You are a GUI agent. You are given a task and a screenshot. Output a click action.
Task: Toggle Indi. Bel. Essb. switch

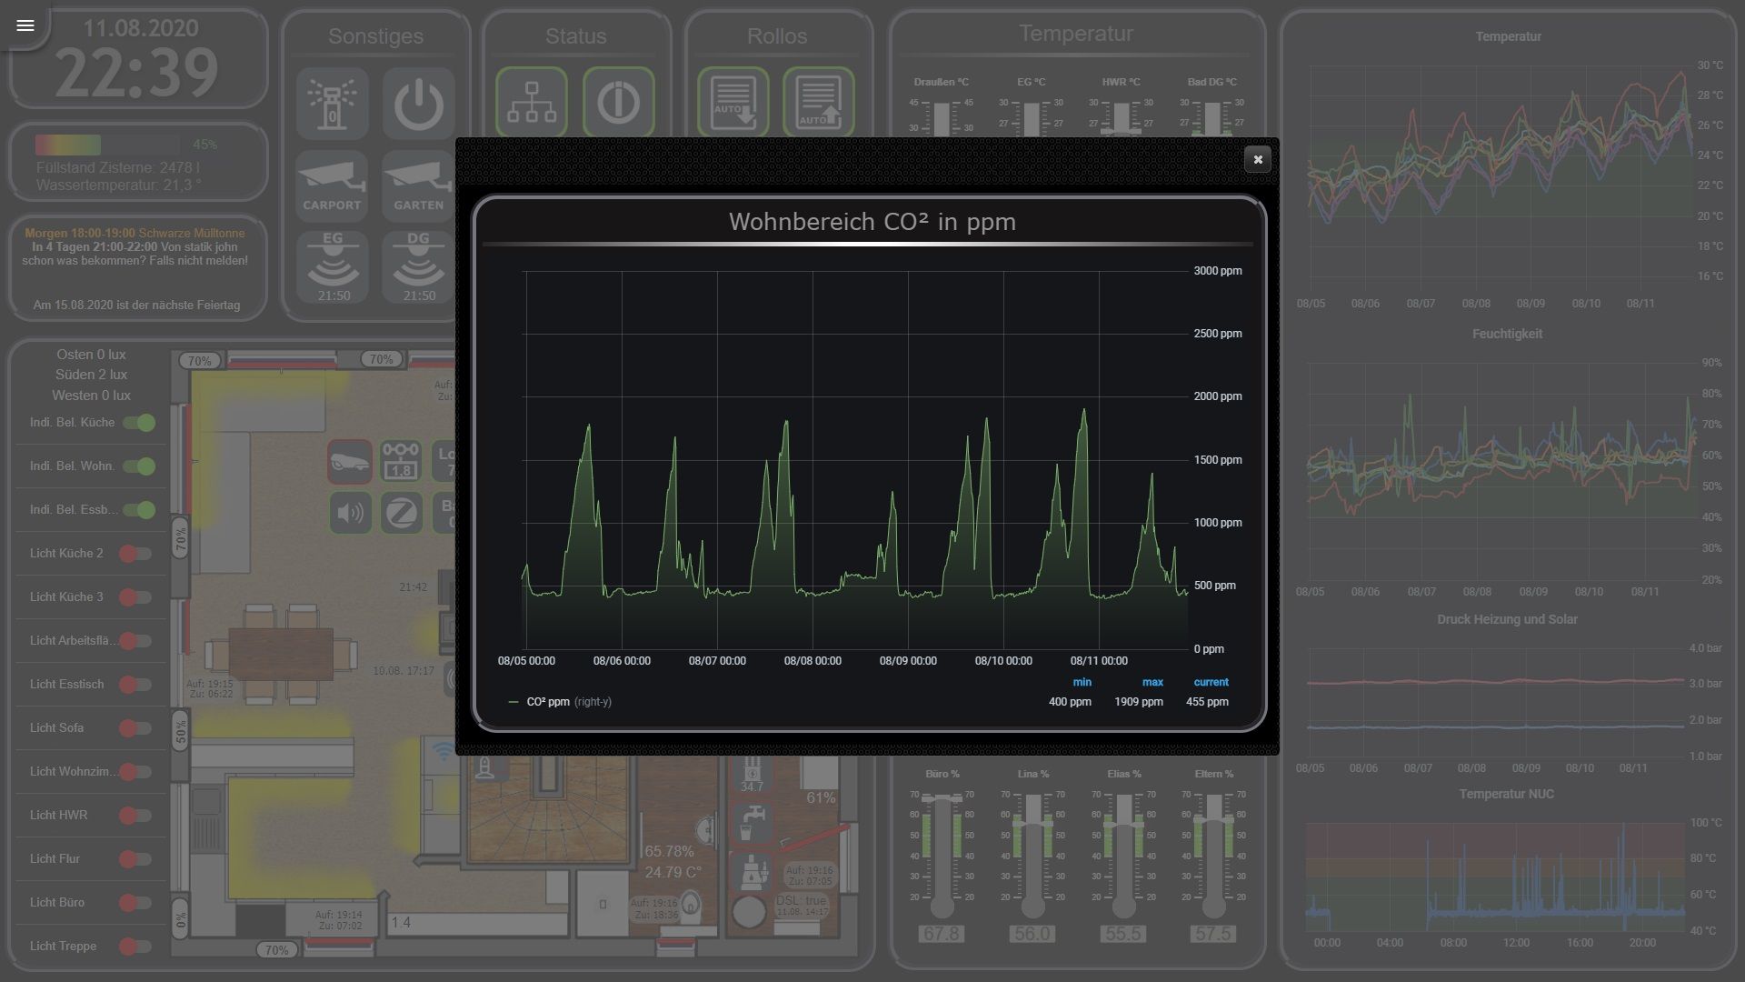tap(139, 510)
